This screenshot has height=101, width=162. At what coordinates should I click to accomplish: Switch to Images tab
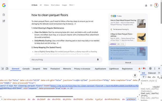pyautogui.click(x=64, y=5)
